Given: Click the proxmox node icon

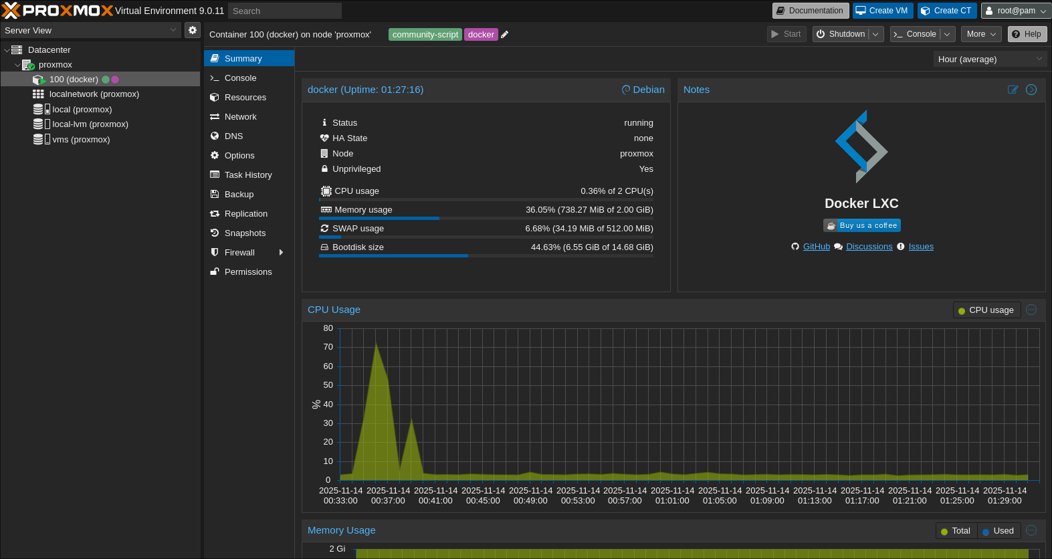Looking at the screenshot, I should tap(28, 65).
